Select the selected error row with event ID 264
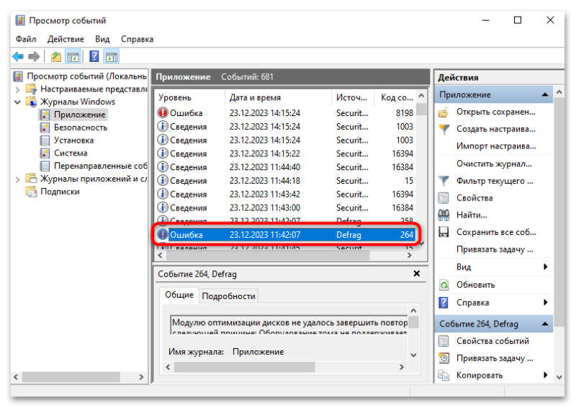This screenshot has height=408, width=576. pos(285,235)
